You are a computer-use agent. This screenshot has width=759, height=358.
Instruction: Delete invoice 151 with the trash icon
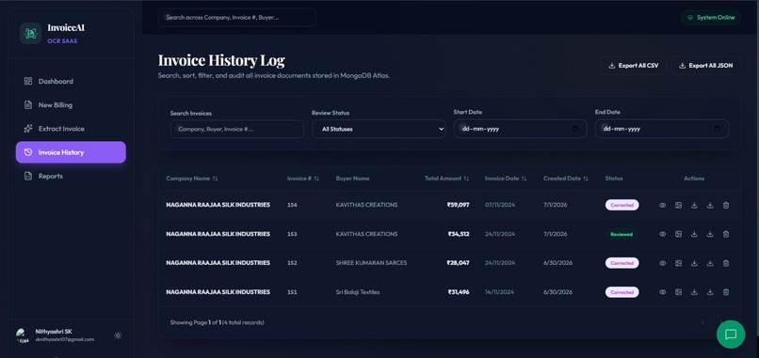[726, 292]
